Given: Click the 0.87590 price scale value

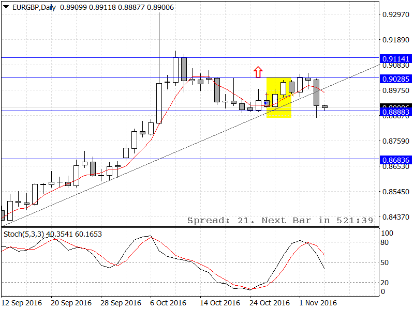Looking at the screenshot, I should tap(396, 141).
